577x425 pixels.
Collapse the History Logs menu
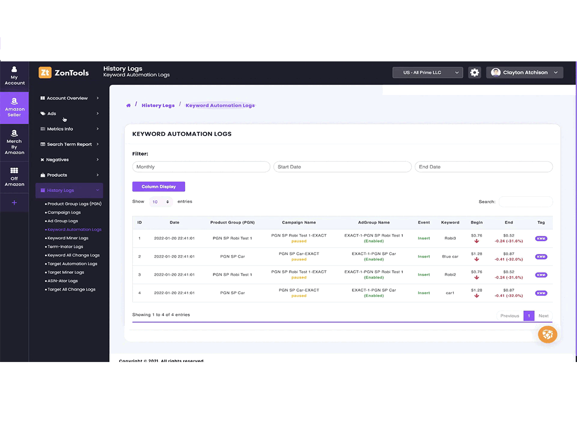[69, 190]
